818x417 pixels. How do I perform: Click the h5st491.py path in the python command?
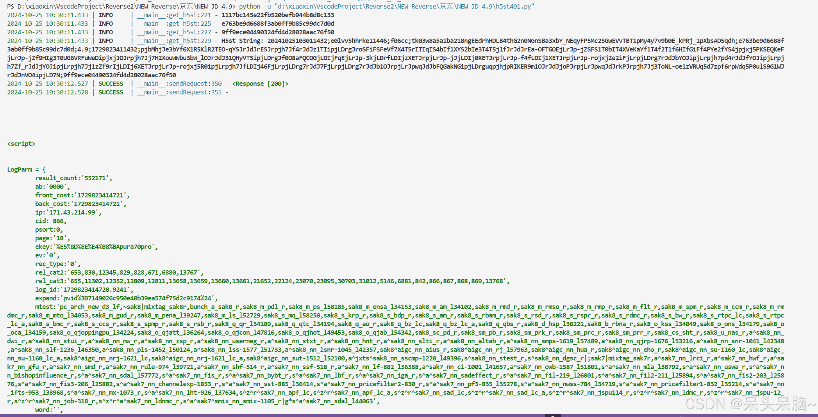point(404,6)
